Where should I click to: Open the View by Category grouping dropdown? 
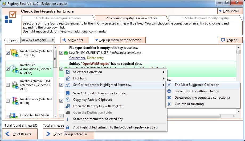click(x=38, y=40)
